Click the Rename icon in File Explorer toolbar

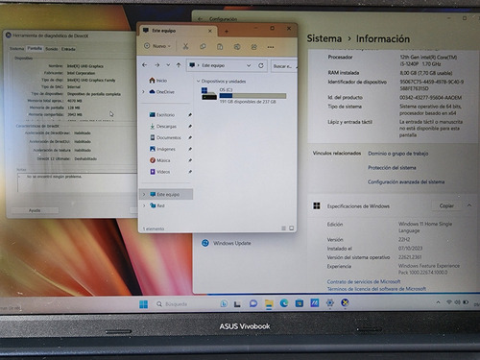(x=237, y=47)
